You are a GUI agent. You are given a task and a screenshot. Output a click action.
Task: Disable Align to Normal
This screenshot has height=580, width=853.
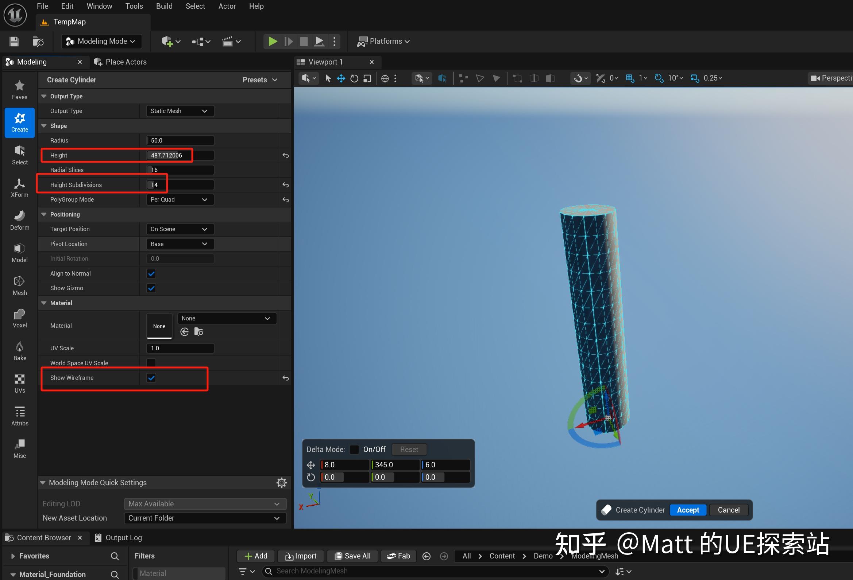coord(151,273)
